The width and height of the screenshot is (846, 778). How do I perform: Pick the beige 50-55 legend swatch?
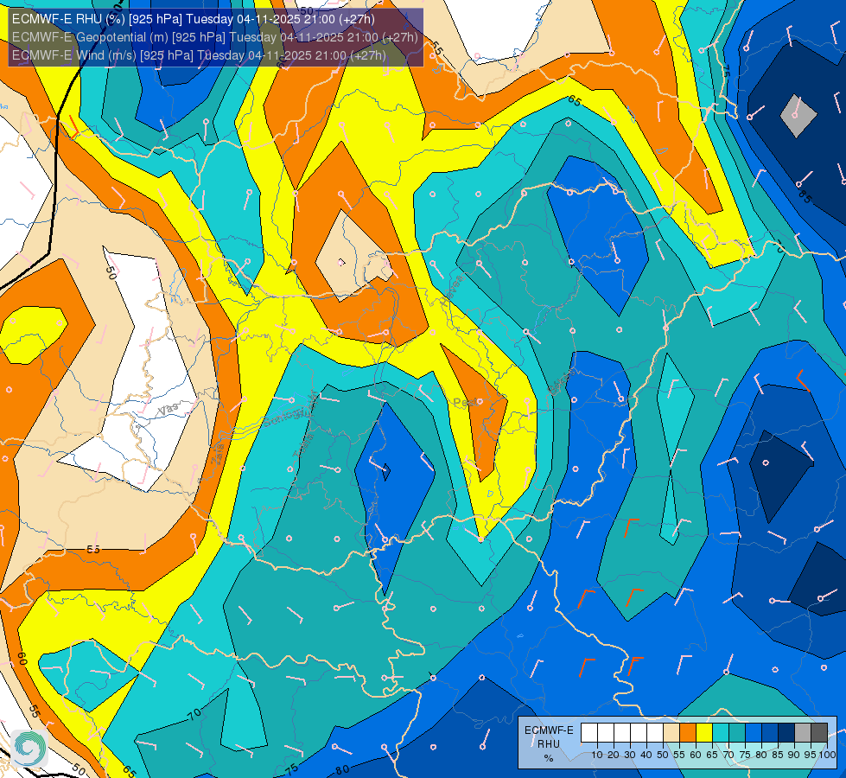[671, 733]
